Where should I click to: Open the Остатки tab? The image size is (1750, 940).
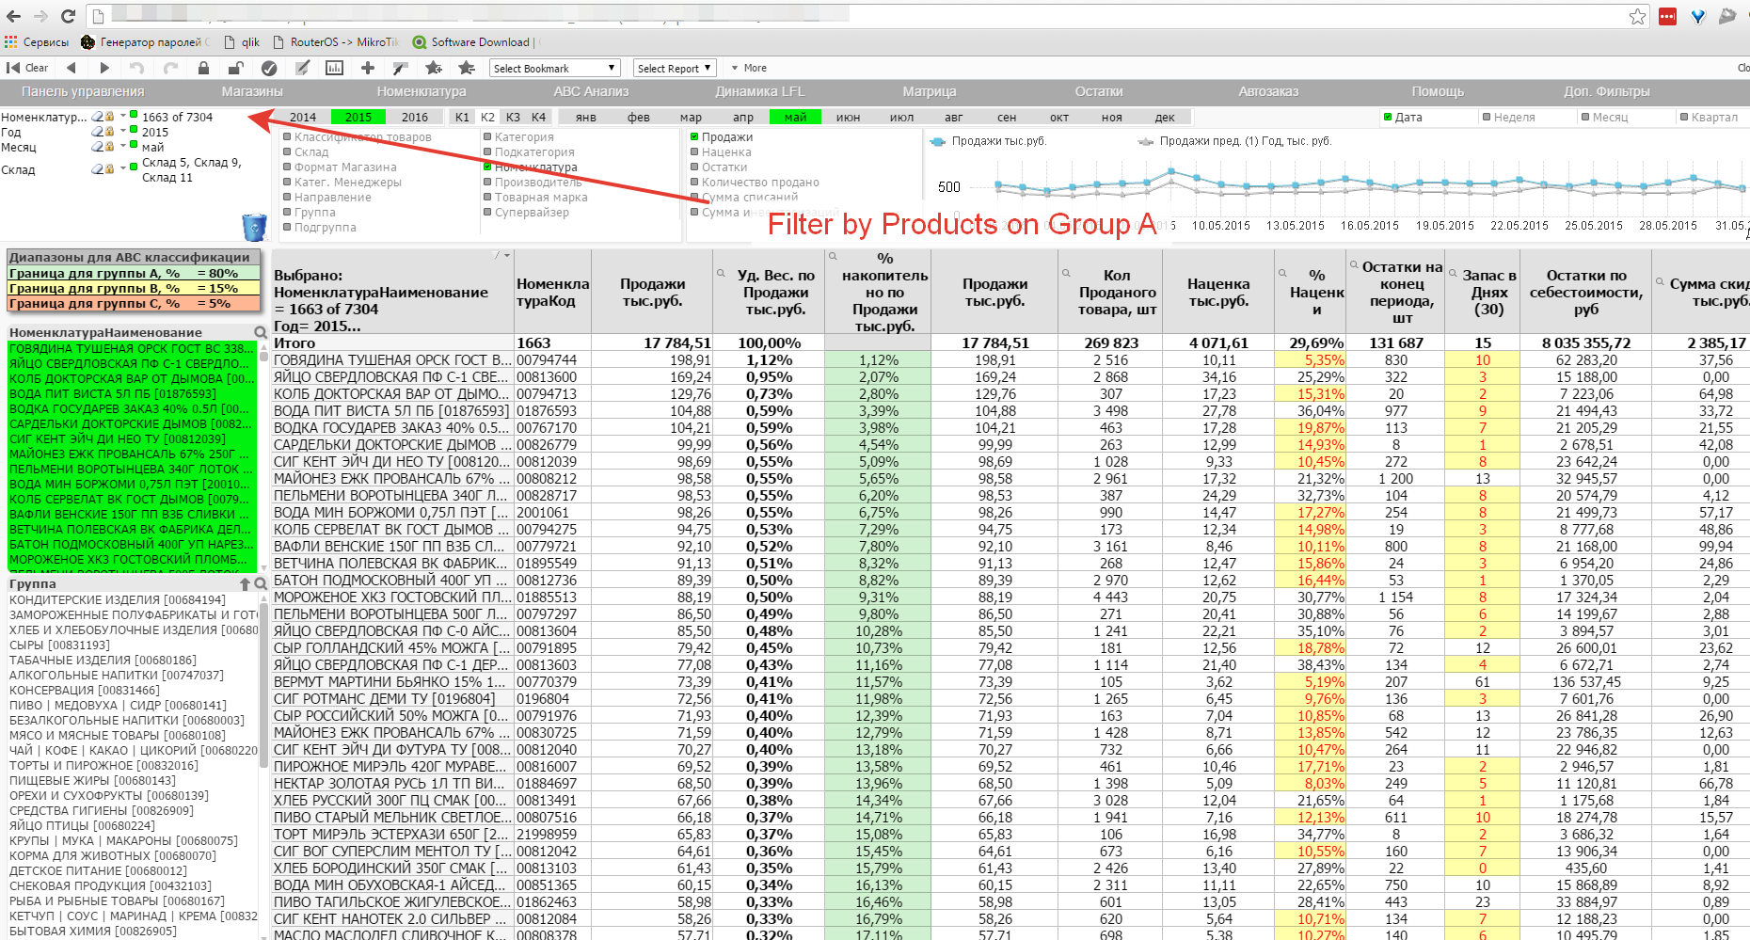click(1098, 91)
